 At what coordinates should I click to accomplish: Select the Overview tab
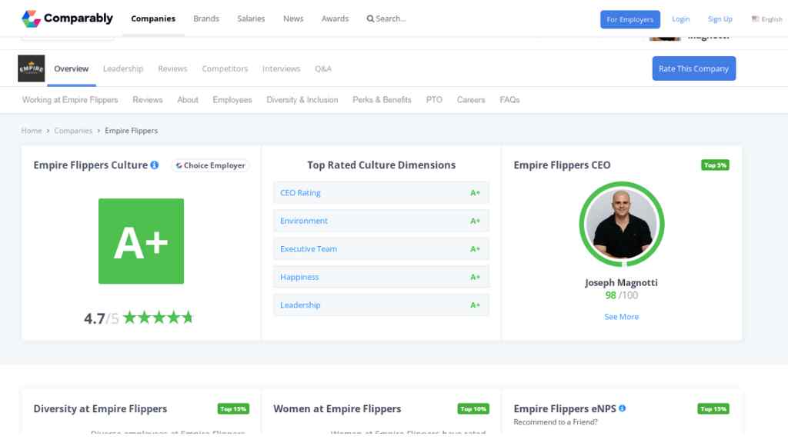72,68
